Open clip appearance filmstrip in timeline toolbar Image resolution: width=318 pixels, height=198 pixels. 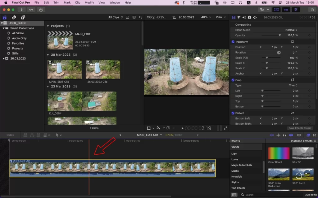pos(299,135)
